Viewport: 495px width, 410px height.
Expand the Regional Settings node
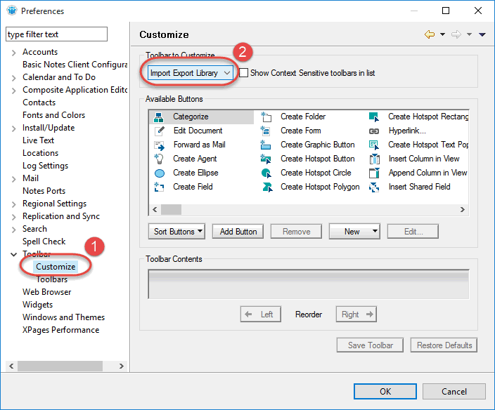tap(13, 204)
